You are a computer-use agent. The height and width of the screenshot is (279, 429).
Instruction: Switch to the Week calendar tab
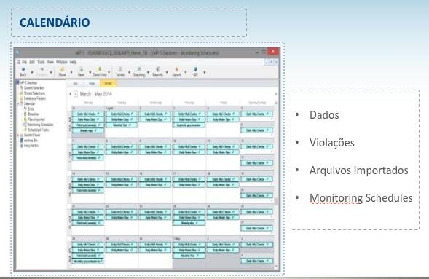pos(92,84)
